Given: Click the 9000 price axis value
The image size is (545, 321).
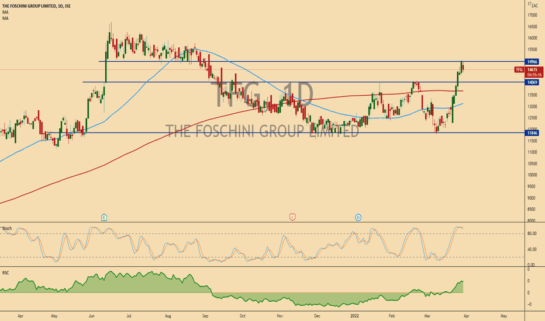Looking at the screenshot, I should (532, 198).
